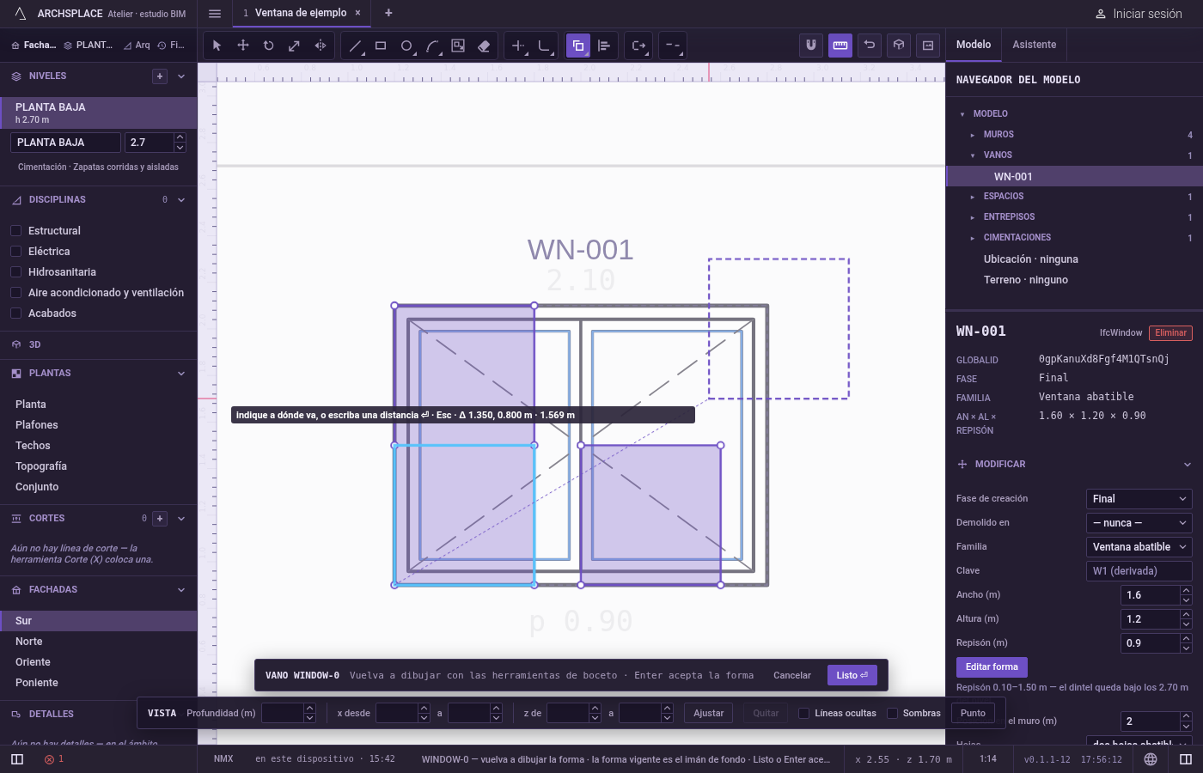Screen dimensions: 1203x773
Task: Select the arc drawing tool
Action: coord(432,46)
